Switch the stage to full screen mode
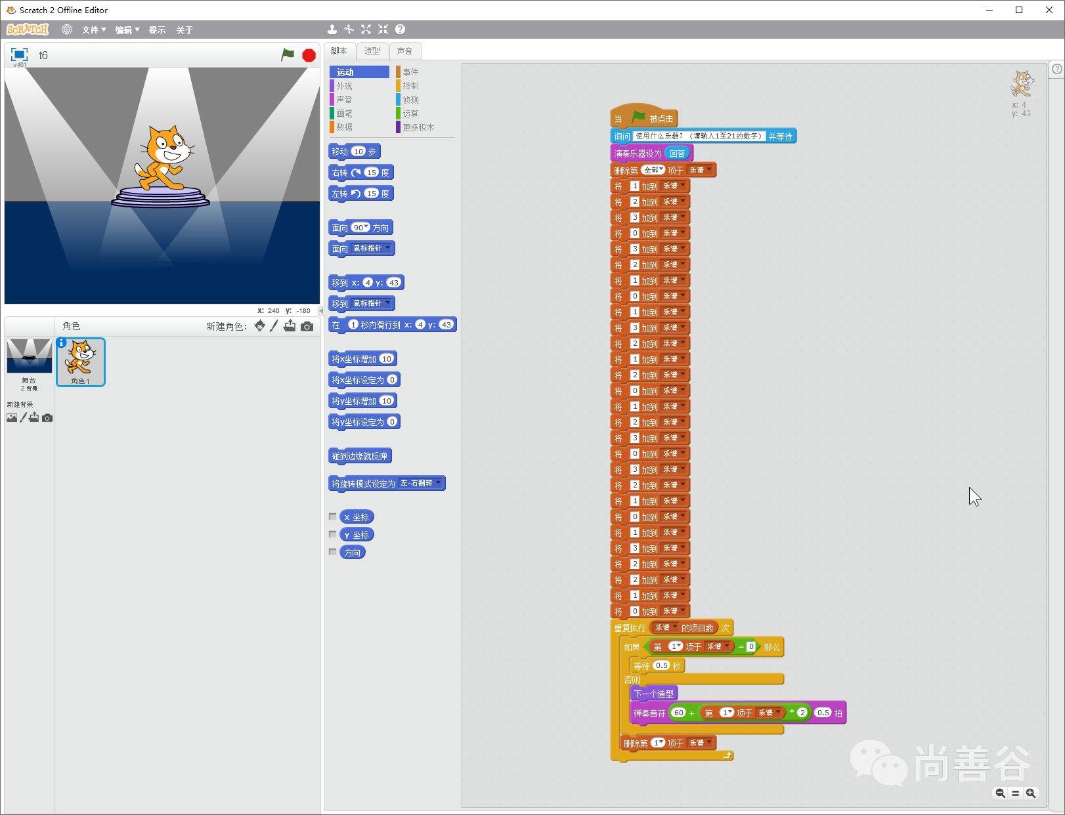 pyautogui.click(x=19, y=54)
